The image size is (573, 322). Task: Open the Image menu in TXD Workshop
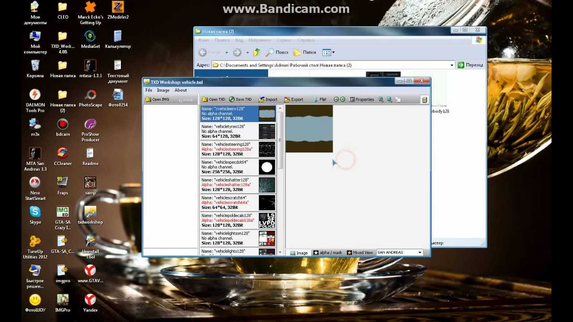point(163,90)
